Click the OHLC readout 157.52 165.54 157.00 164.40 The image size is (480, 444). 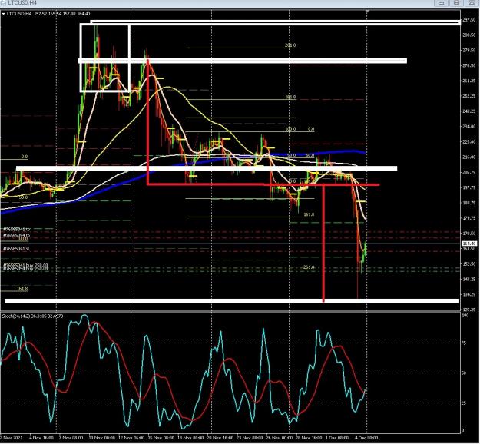tap(62, 14)
